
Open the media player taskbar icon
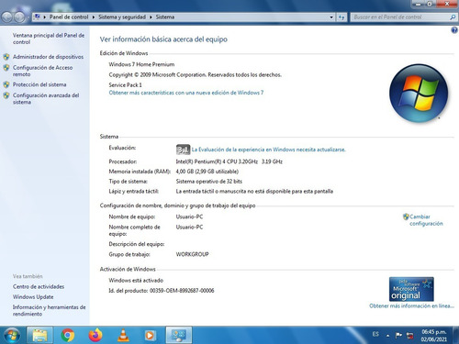coord(150,335)
